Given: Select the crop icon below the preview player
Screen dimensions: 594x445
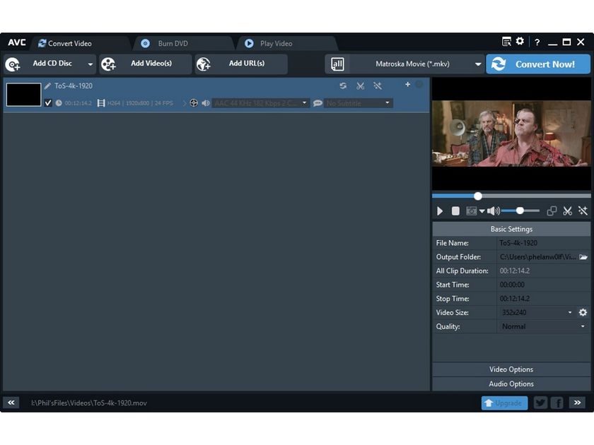Looking at the screenshot, I should tap(552, 210).
